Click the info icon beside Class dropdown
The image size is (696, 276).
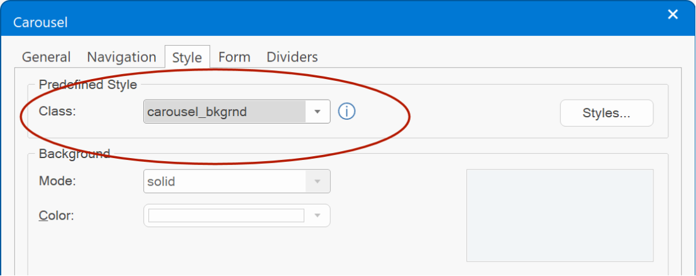[346, 112]
